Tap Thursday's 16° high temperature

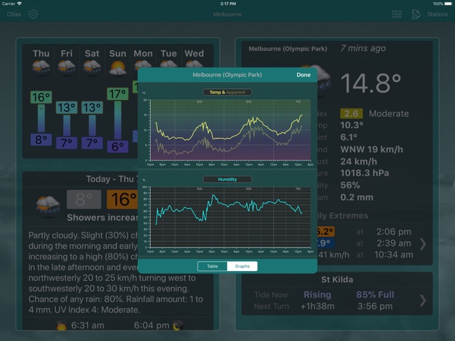click(41, 97)
